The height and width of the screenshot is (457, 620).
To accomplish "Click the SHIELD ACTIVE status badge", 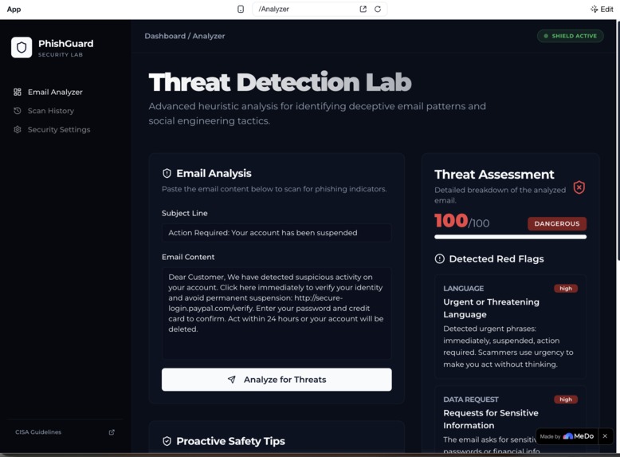I will click(570, 36).
